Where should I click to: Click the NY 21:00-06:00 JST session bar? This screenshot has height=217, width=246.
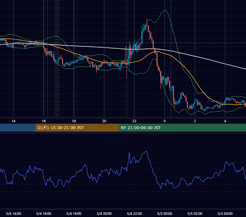point(182,128)
